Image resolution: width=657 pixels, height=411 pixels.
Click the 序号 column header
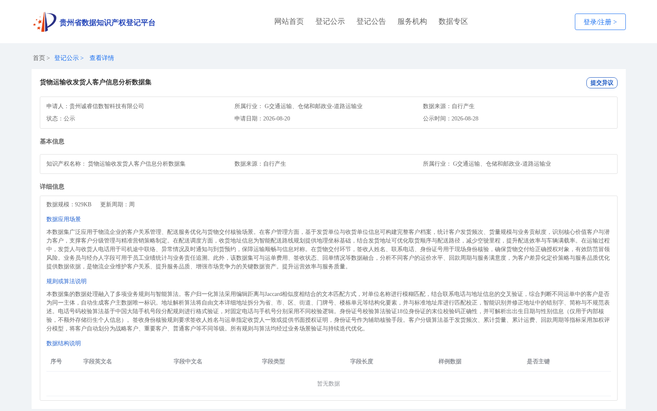coord(56,361)
